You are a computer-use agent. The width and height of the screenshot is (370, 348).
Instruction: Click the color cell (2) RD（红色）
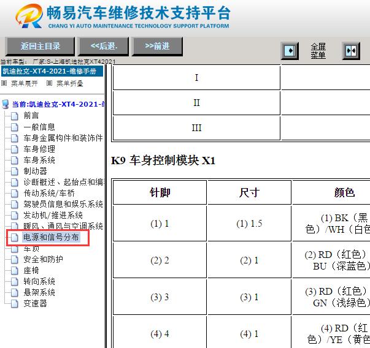331,260
